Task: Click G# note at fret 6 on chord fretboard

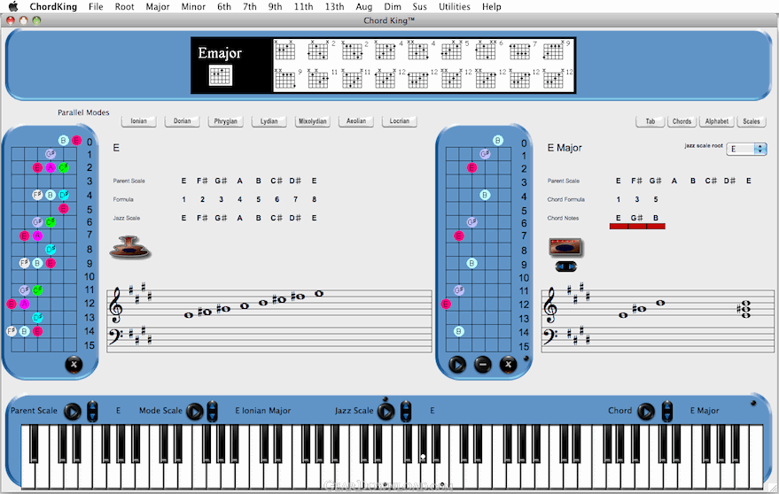Action: 472,222
